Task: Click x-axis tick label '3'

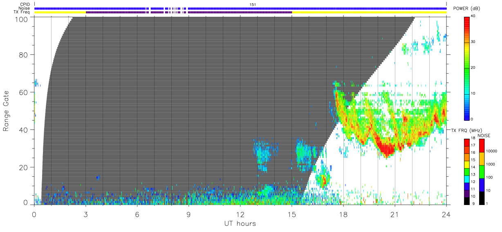Action: 85,214
